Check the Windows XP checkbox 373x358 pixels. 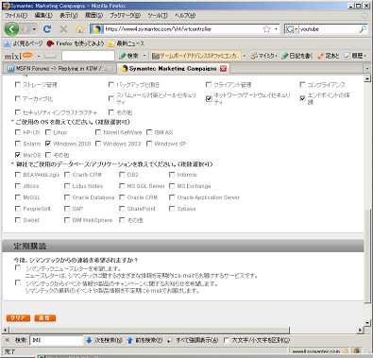tap(149, 144)
